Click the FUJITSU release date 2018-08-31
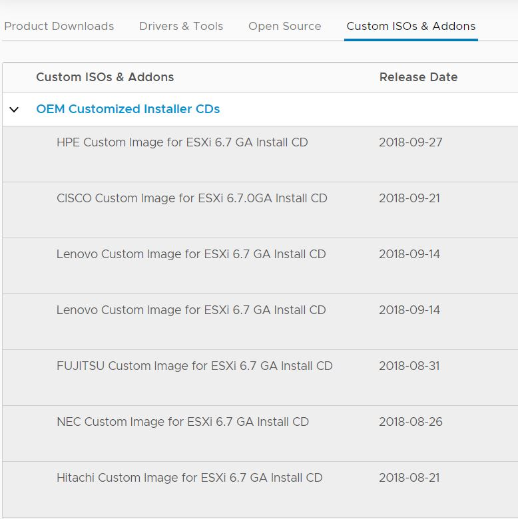 tap(409, 366)
